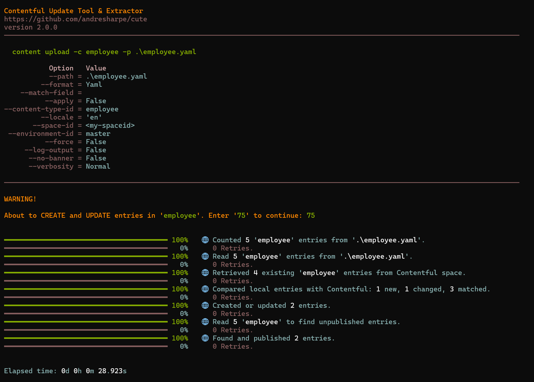The image size is (534, 382).
Task: Click the 'Normal' verbosity value
Action: (98, 166)
